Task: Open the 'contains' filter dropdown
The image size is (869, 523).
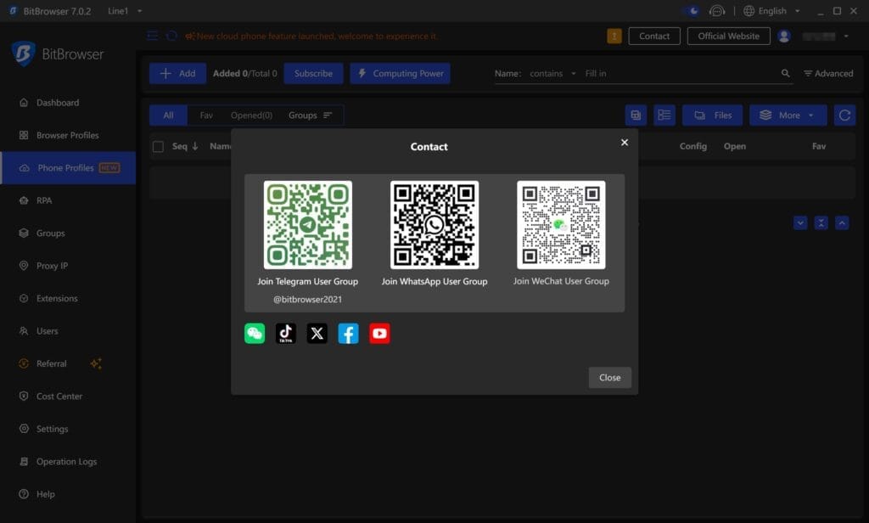Action: click(x=552, y=73)
